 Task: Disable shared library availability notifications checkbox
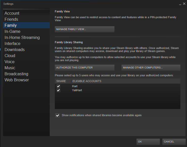point(58,115)
